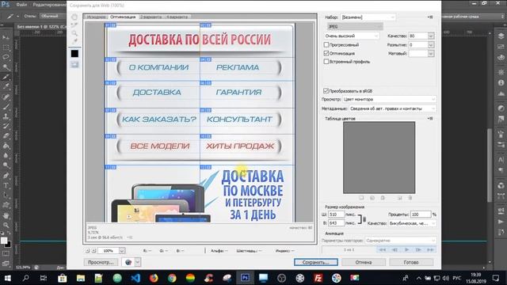The width and height of the screenshot is (507, 285).
Task: Open the Optimize menu beside preset
Action: coord(429,17)
